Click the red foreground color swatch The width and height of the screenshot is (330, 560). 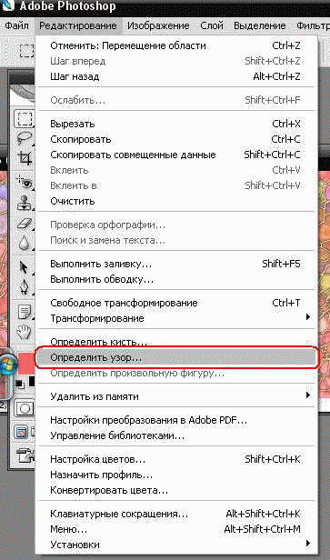click(x=25, y=363)
